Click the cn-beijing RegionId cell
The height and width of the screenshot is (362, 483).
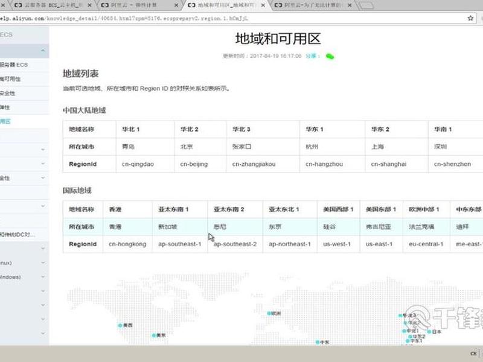point(200,164)
